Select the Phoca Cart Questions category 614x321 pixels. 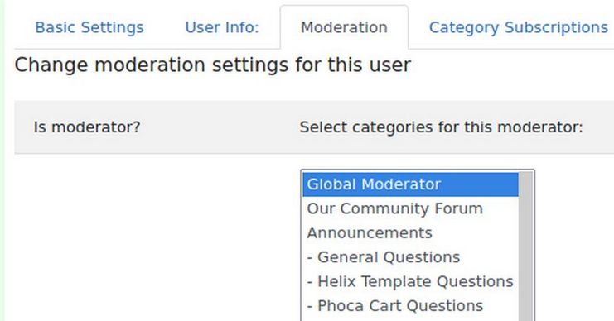tap(410, 305)
